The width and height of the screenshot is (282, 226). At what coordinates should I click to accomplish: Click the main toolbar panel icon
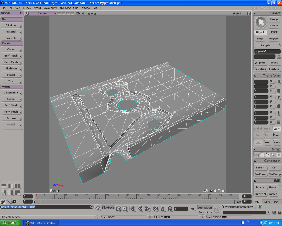(x=3, y=201)
